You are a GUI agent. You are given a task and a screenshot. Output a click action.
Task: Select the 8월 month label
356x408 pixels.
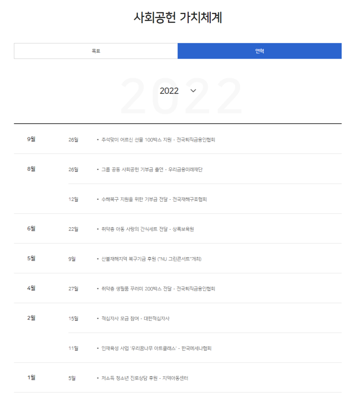(x=31, y=169)
